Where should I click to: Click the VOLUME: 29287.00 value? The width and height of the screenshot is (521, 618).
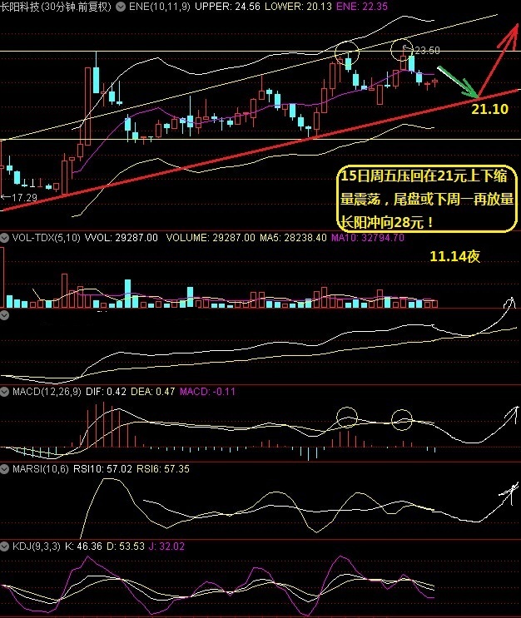click(x=211, y=238)
